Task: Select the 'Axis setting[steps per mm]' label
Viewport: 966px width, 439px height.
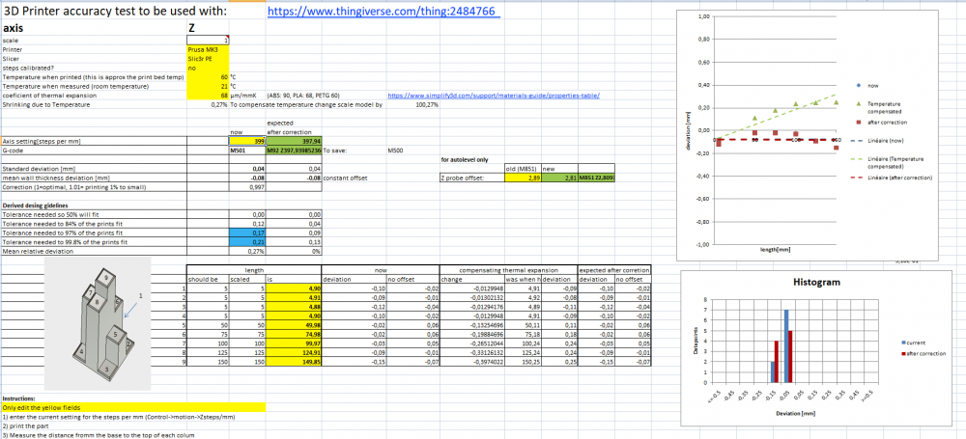Action: tap(94, 141)
